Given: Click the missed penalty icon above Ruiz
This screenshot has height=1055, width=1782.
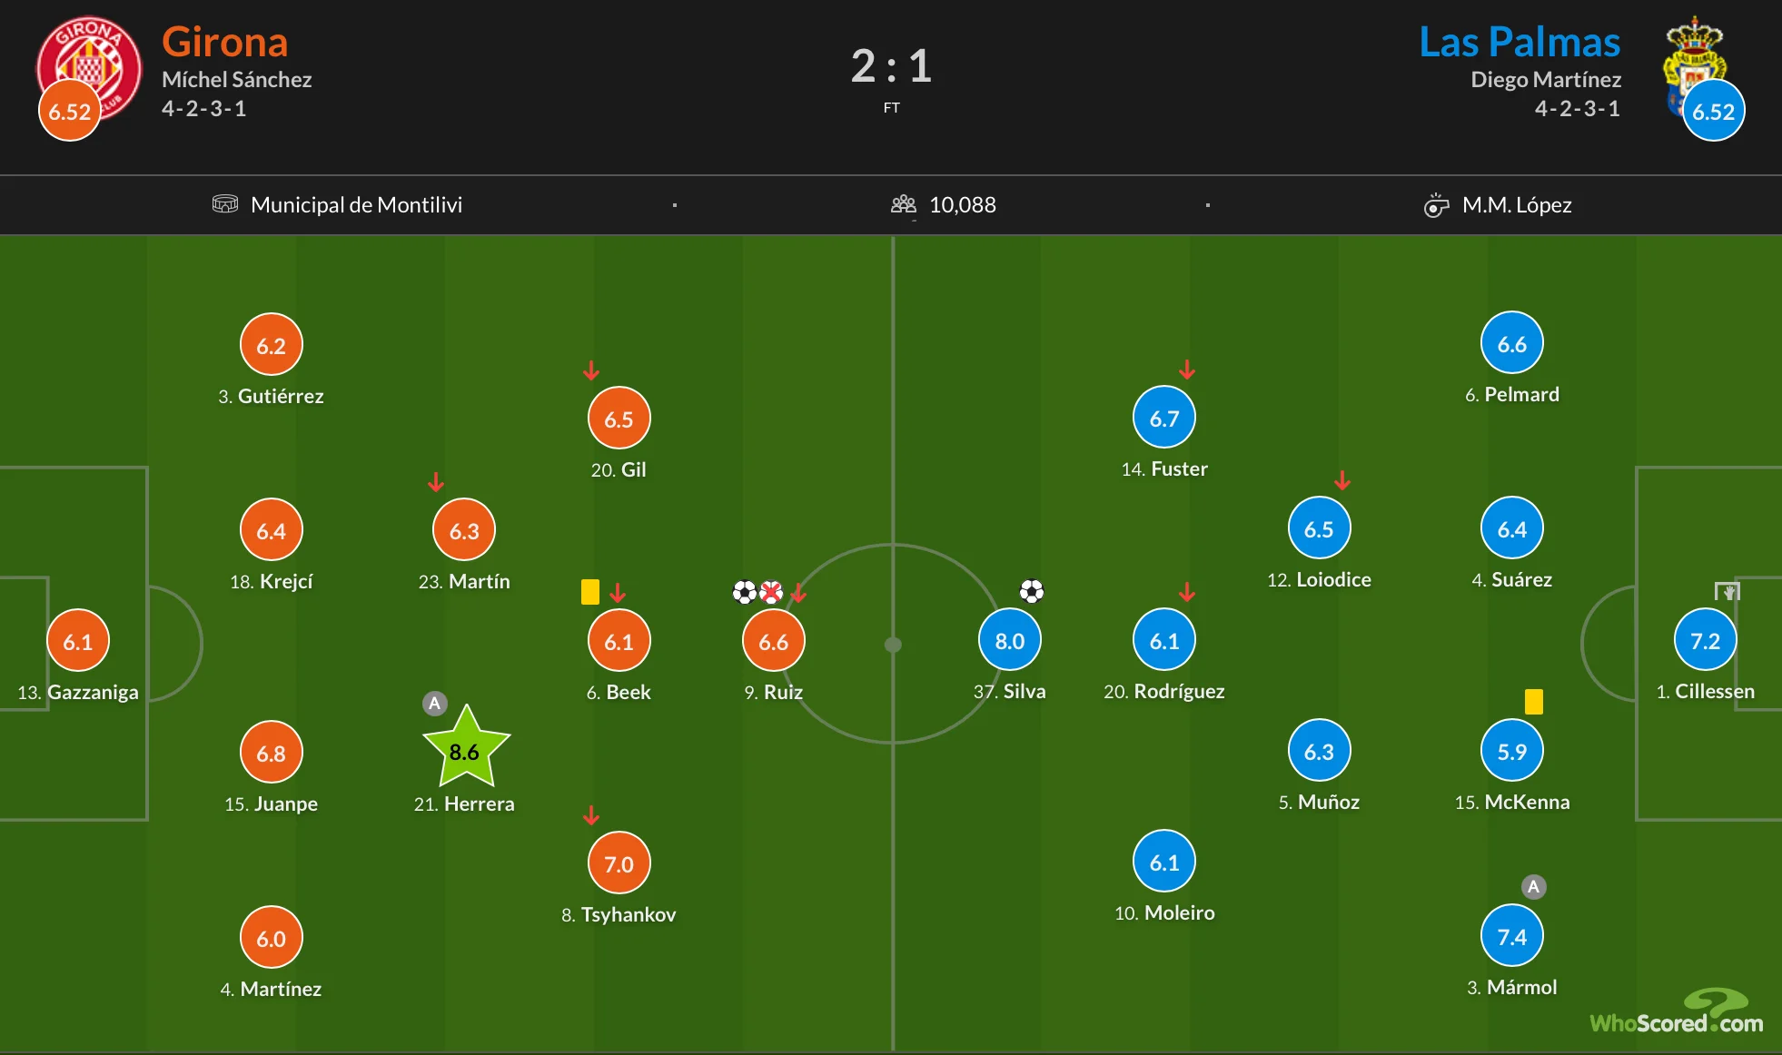Looking at the screenshot, I should pos(771,593).
